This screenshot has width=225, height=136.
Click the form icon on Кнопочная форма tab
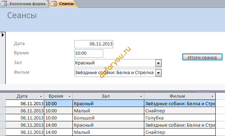click(x=4, y=4)
